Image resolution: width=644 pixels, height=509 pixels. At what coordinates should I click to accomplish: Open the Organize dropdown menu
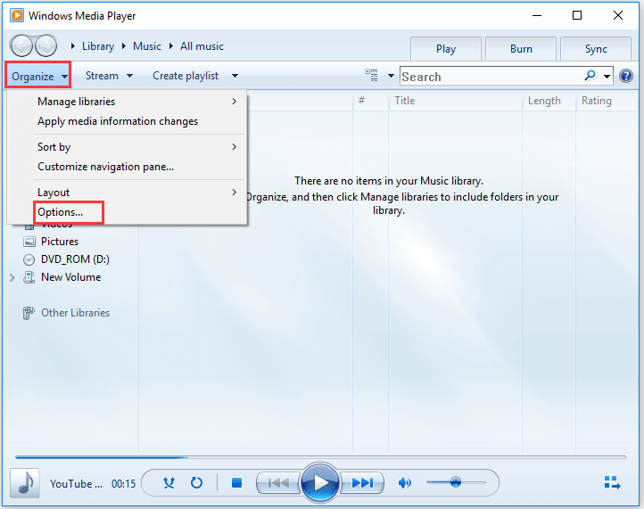tap(38, 76)
